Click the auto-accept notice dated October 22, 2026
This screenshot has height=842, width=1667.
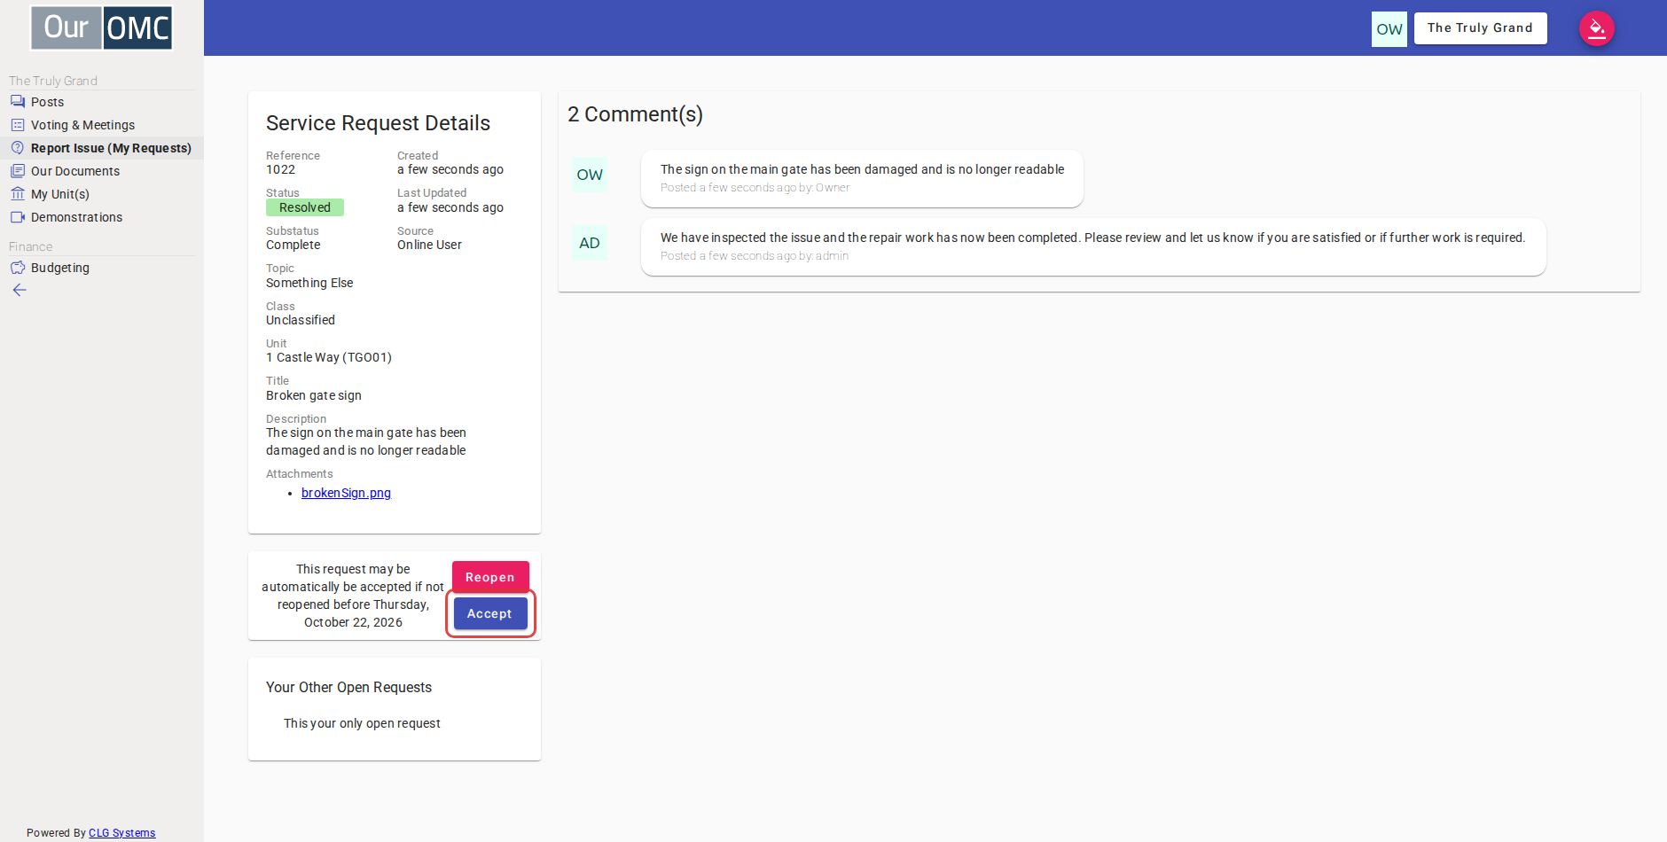point(353,596)
